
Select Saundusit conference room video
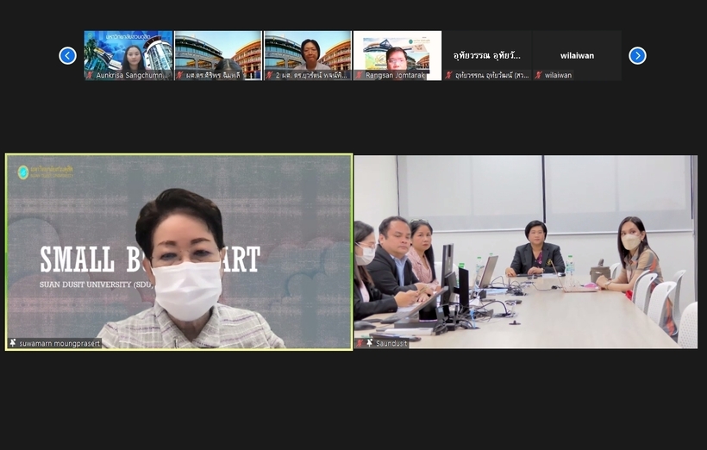[x=526, y=252]
